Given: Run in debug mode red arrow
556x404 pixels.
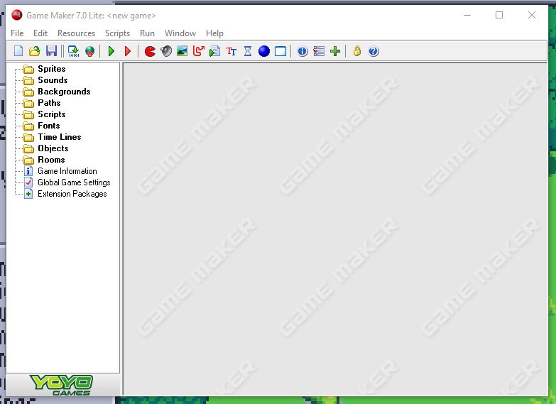Looking at the screenshot, I should coord(128,51).
